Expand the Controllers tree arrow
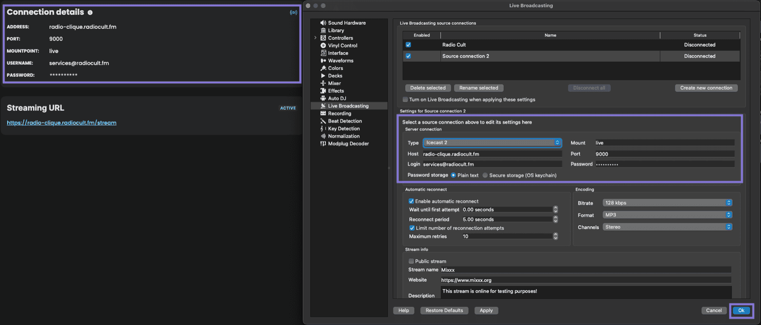 point(315,38)
